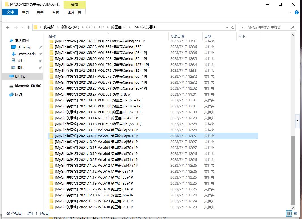This screenshot has height=219, width=302.
Task: Expand chevron after 123 breadcrumb
Action: 107,27
